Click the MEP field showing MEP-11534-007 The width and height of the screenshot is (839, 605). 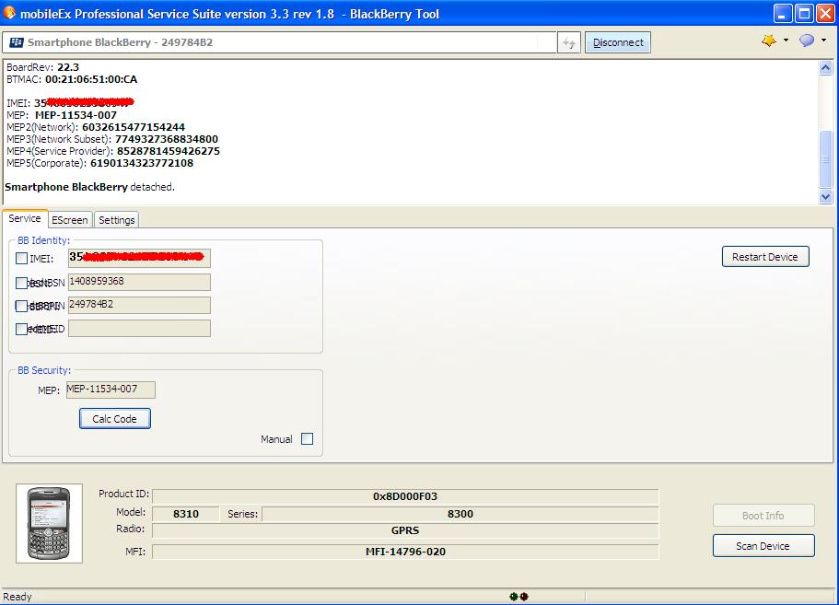click(111, 390)
